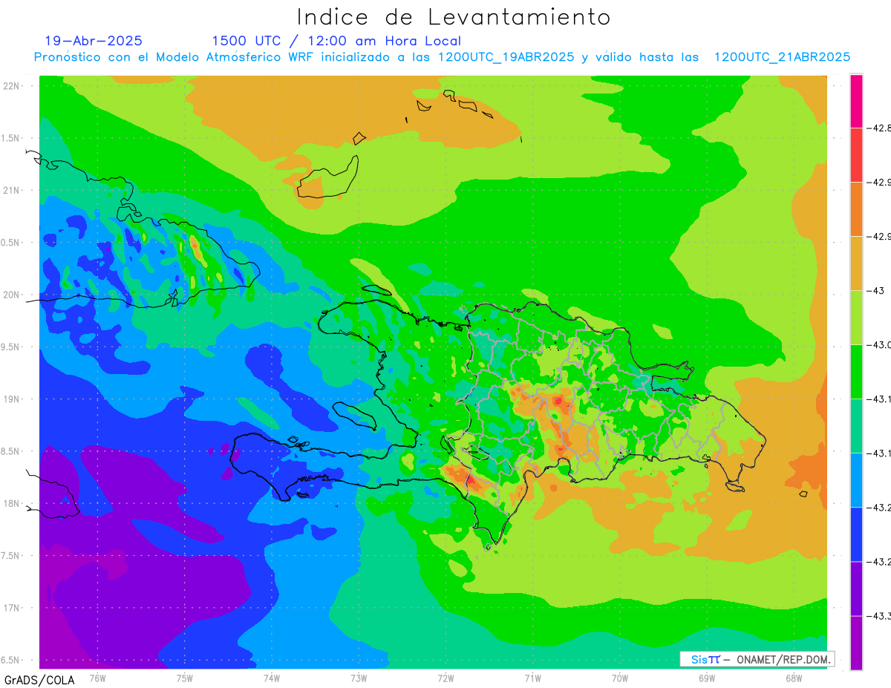Click the '70W' longitude label
The height and width of the screenshot is (688, 891).
click(x=620, y=678)
